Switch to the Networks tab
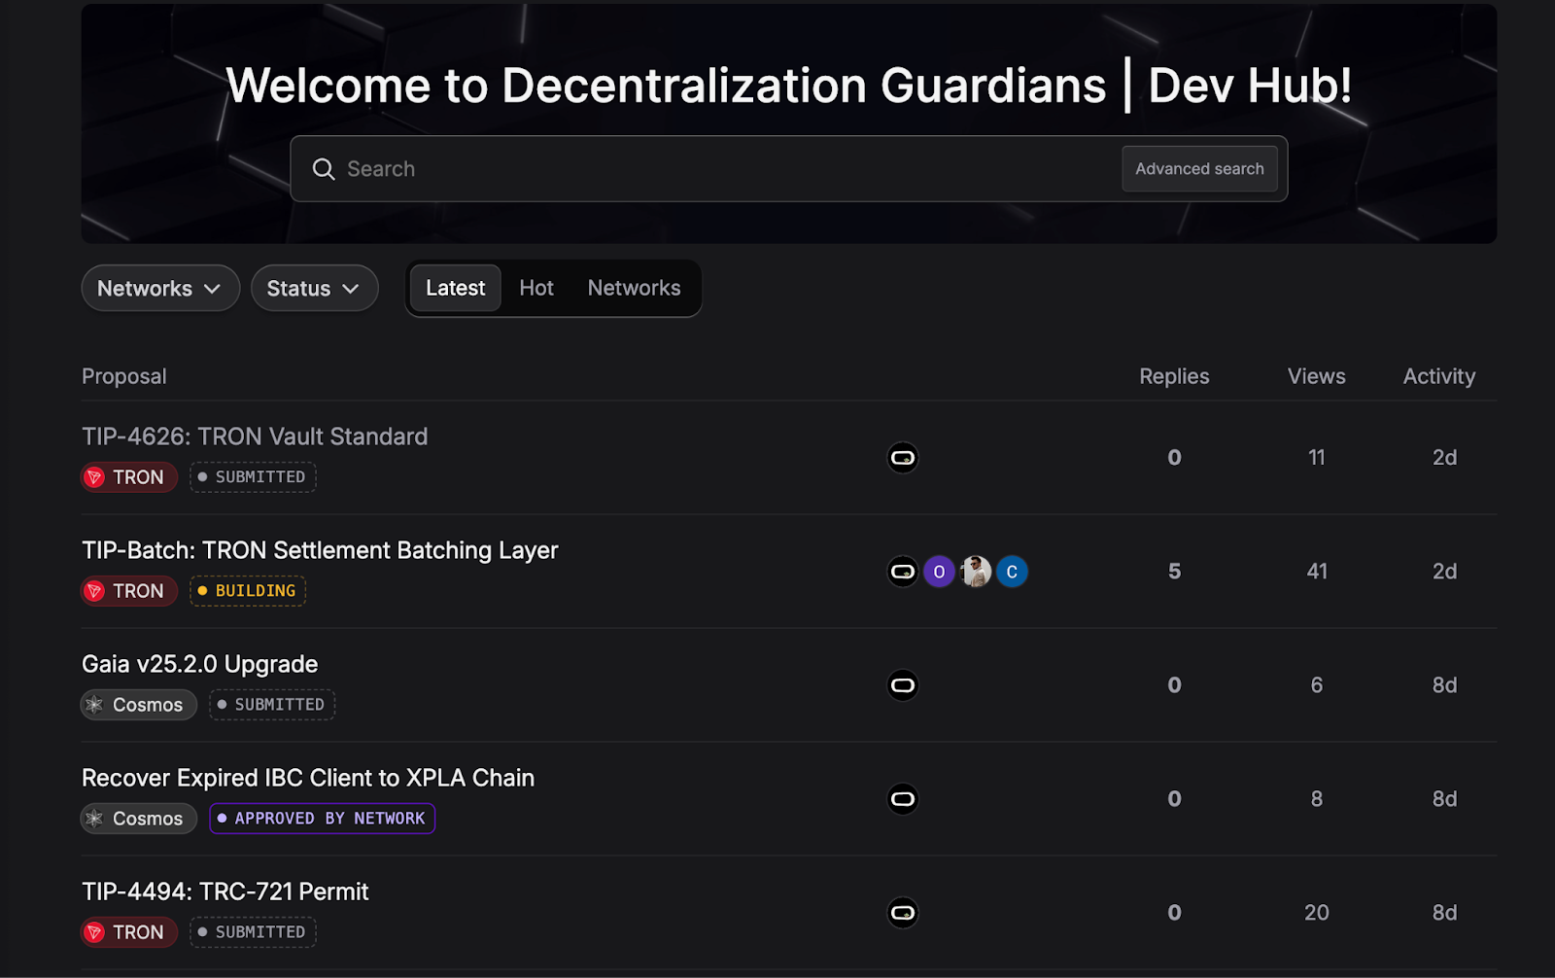 click(634, 288)
